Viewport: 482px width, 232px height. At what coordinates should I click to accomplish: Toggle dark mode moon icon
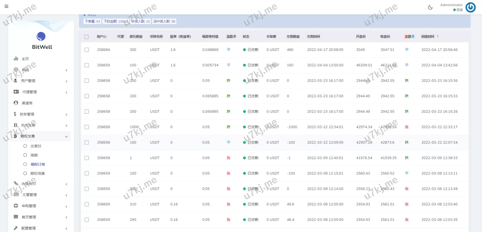point(430,7)
